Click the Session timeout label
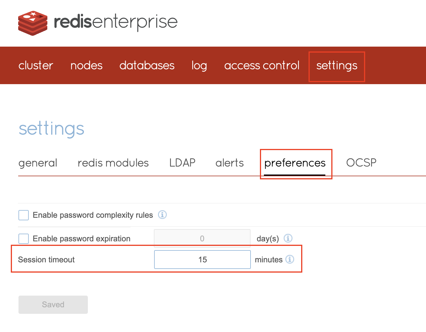This screenshot has height=332, width=426. [46, 260]
